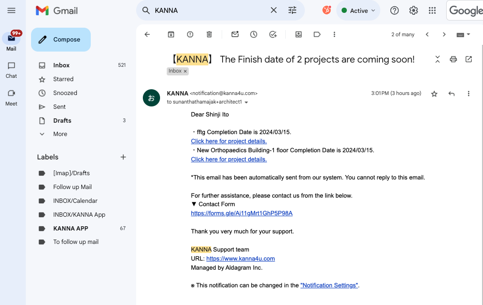This screenshot has height=305, width=483.
Task: Open the Compose window
Action: pyautogui.click(x=61, y=40)
